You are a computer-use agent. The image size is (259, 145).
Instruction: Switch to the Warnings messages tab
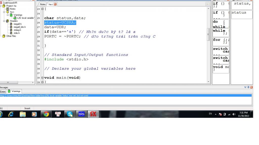14,91
